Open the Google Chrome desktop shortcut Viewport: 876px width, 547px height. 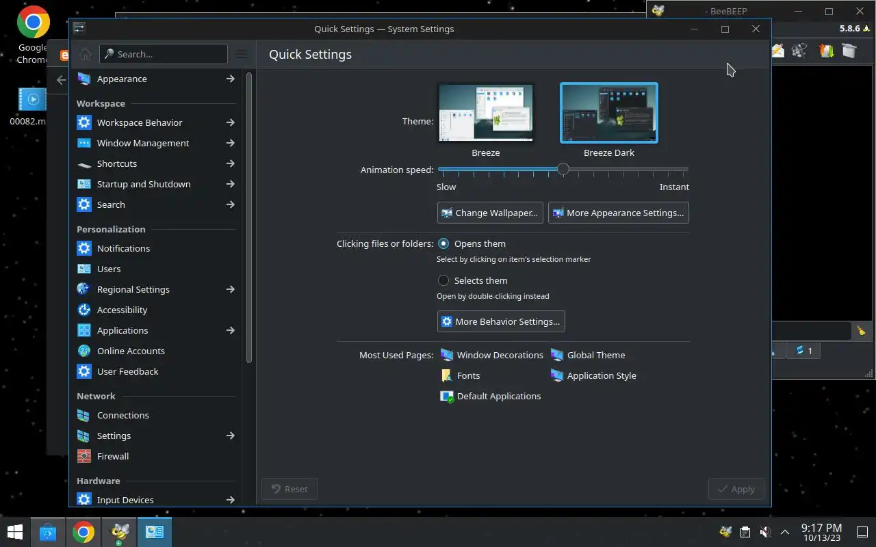pos(33,36)
